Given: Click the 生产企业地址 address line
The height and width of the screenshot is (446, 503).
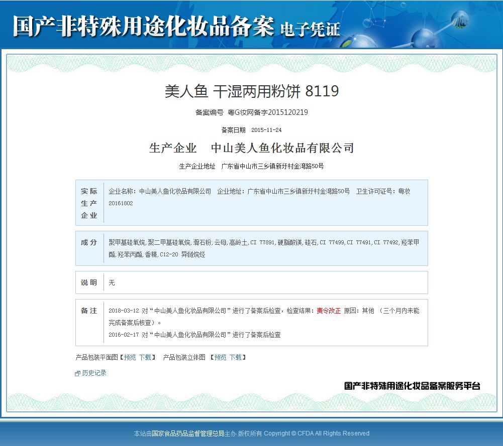Looking at the screenshot, I should (x=251, y=166).
